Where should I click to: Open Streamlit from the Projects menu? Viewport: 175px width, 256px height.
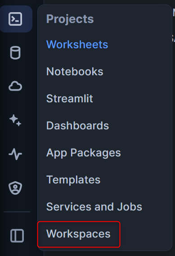(70, 98)
